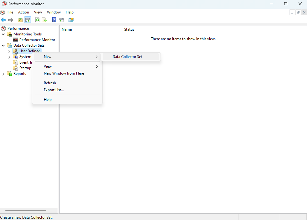The width and height of the screenshot is (307, 220).
Task: Click the Up One Level folder icon
Action: [20, 20]
